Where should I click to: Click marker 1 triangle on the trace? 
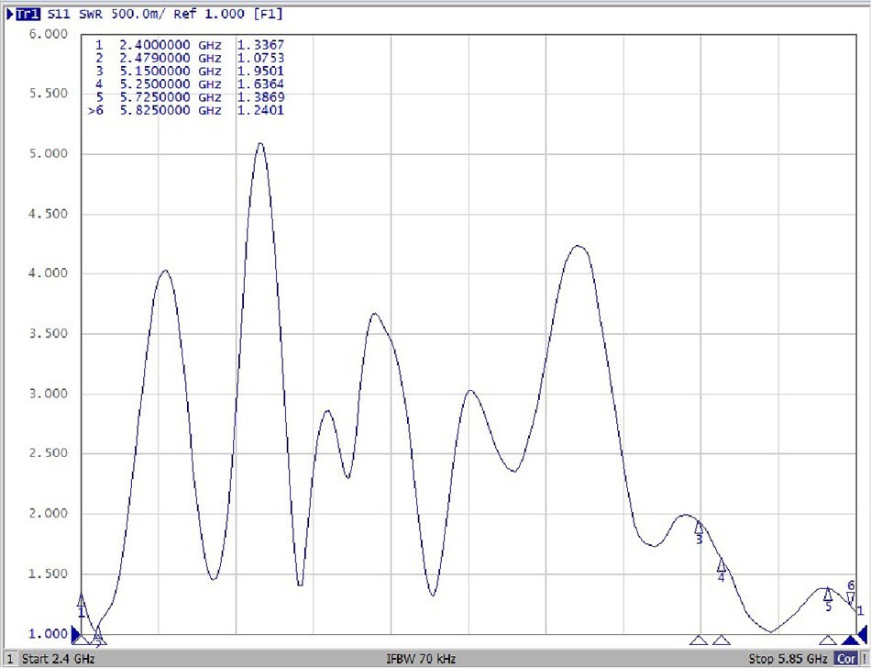pyautogui.click(x=82, y=601)
